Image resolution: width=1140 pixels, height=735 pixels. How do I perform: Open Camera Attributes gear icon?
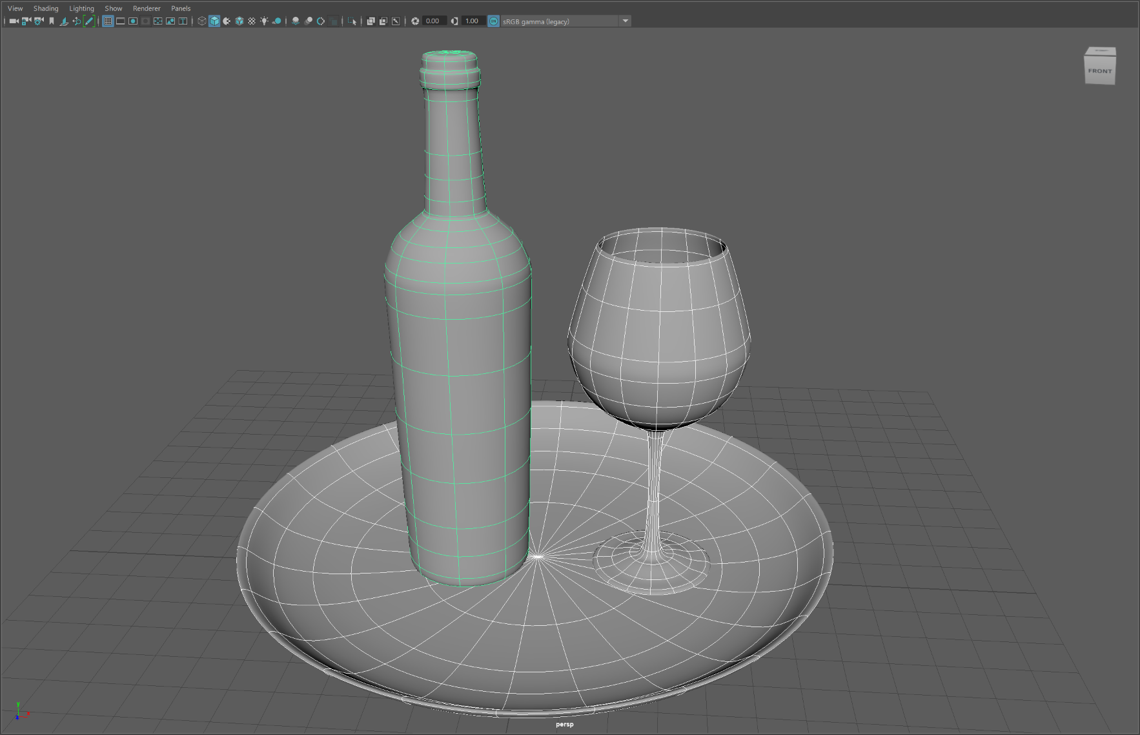39,21
